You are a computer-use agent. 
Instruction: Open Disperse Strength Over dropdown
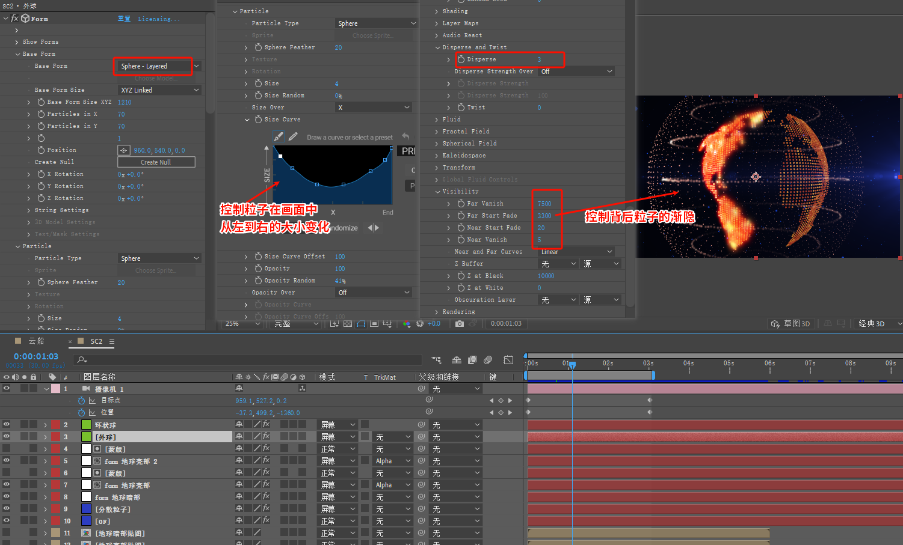(576, 72)
